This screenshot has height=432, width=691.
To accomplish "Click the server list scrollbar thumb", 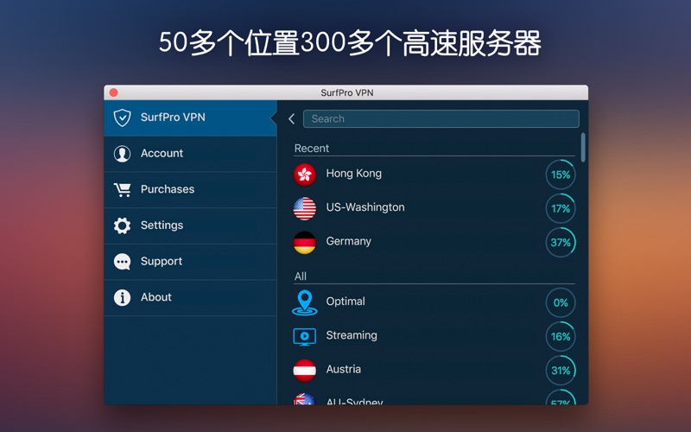I will [583, 148].
